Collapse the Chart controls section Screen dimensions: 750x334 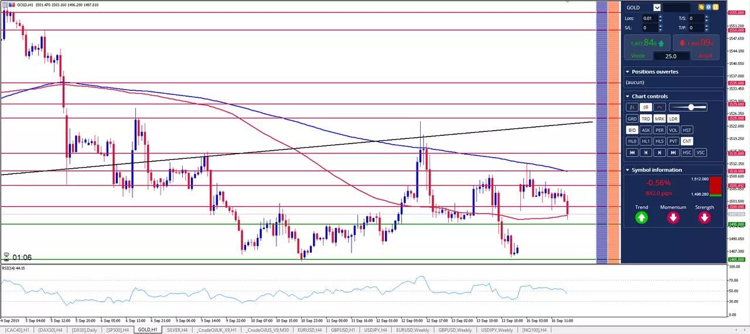pos(628,96)
